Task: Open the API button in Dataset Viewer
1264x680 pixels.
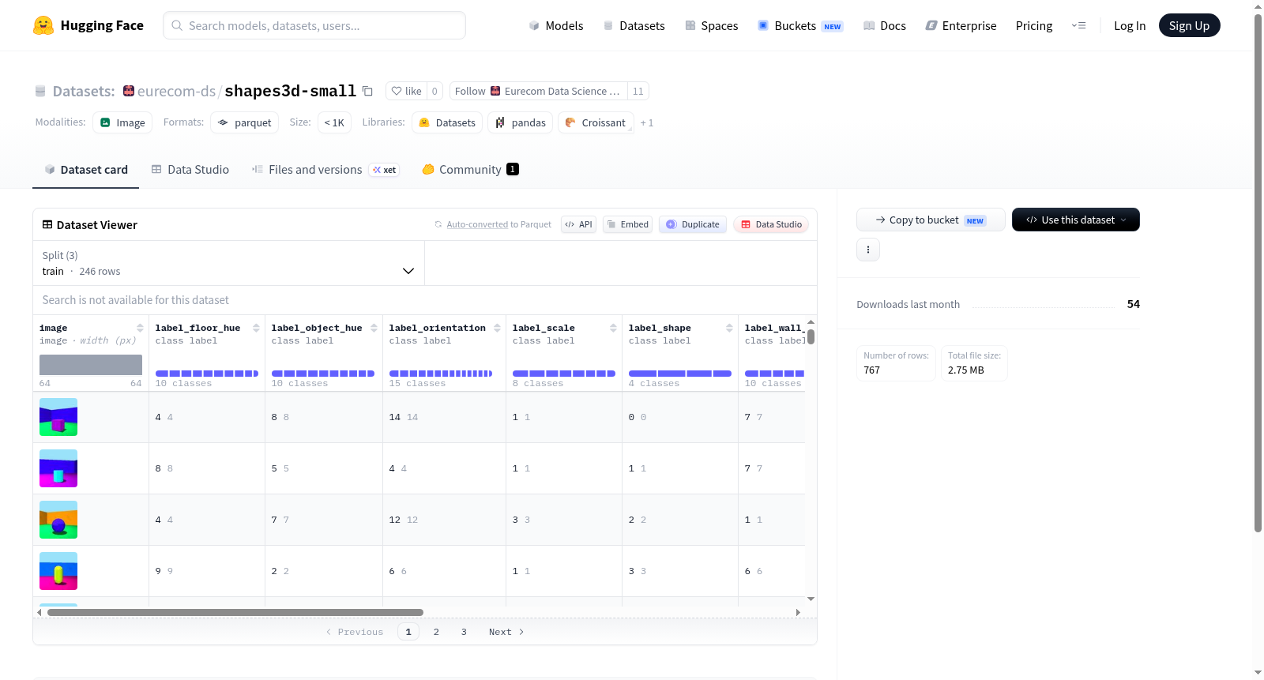Action: point(578,224)
